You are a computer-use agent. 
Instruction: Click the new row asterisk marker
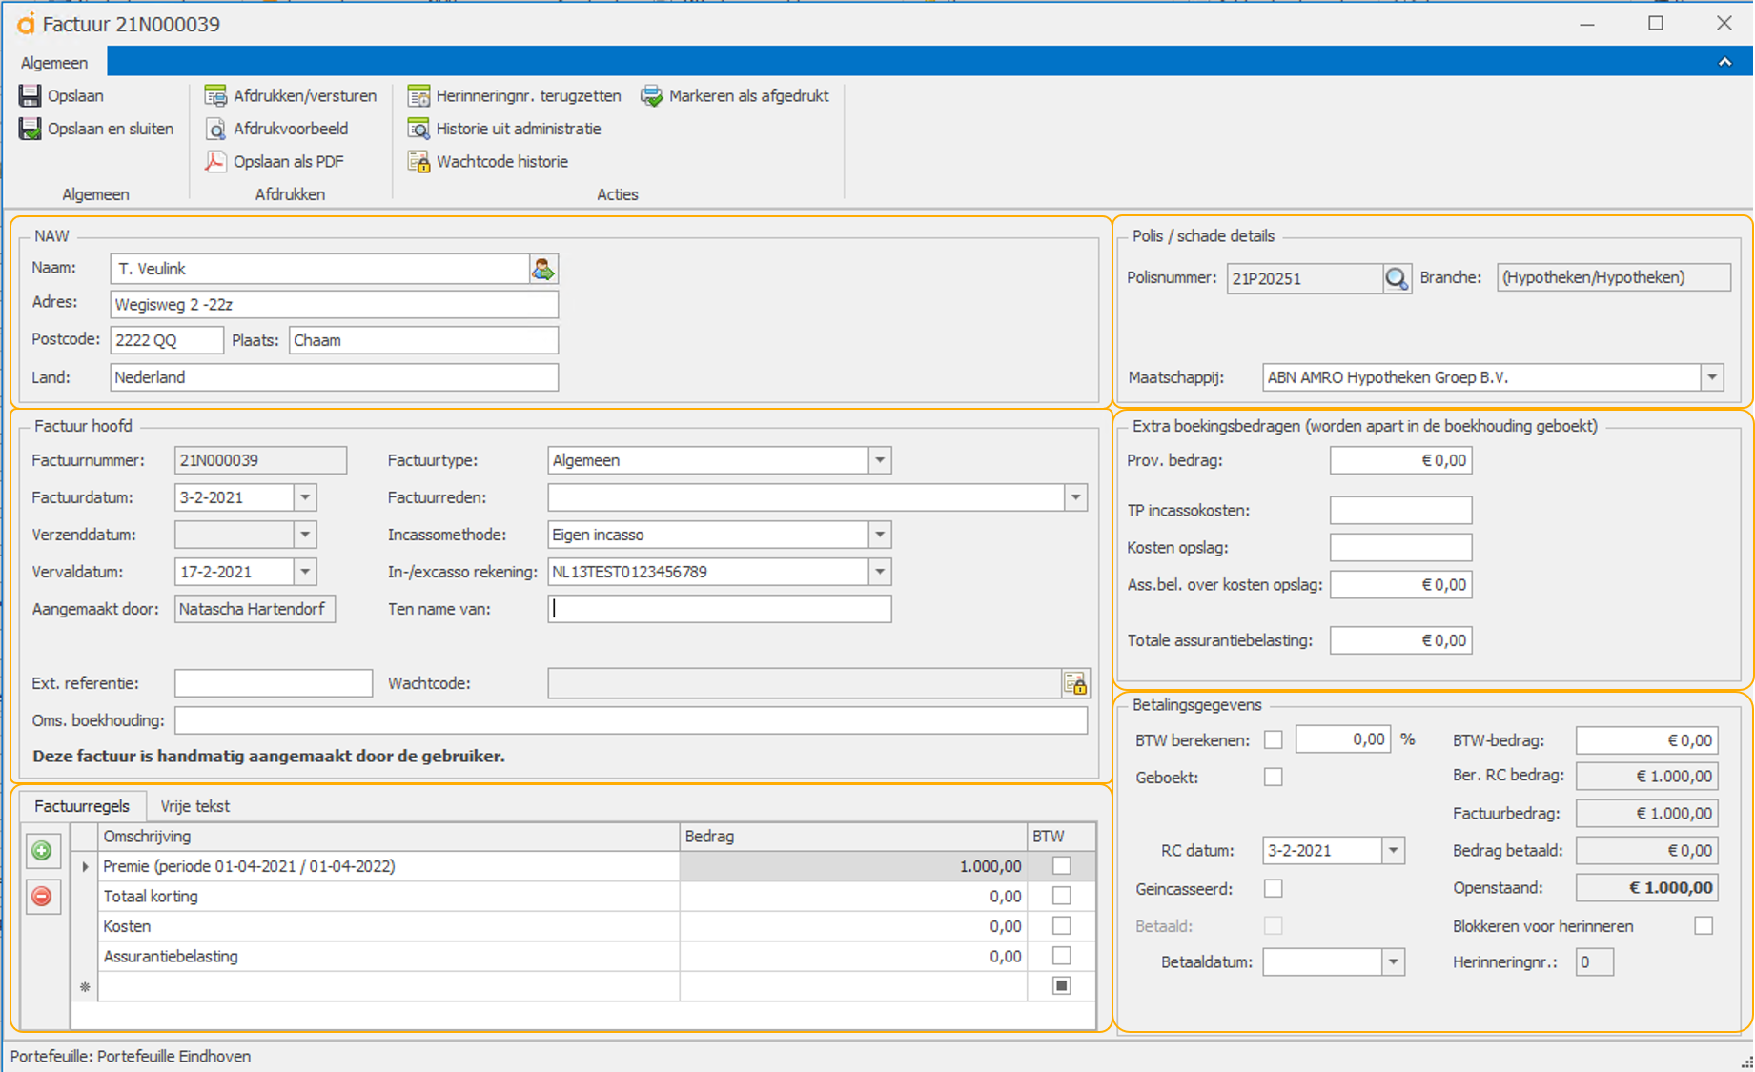tap(85, 987)
